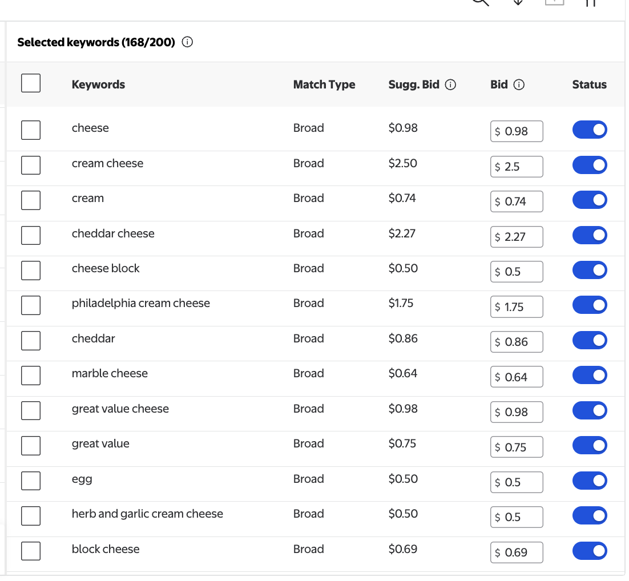Check the box next to cheddar
The height and width of the screenshot is (581, 629).
(31, 341)
